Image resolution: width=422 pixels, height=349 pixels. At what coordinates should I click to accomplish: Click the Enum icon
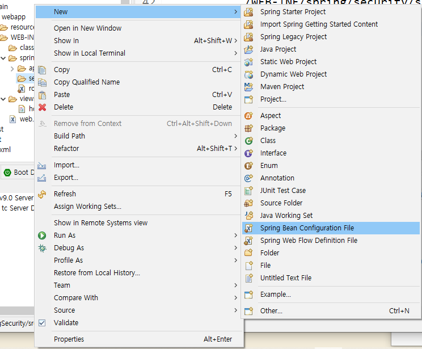coord(248,166)
